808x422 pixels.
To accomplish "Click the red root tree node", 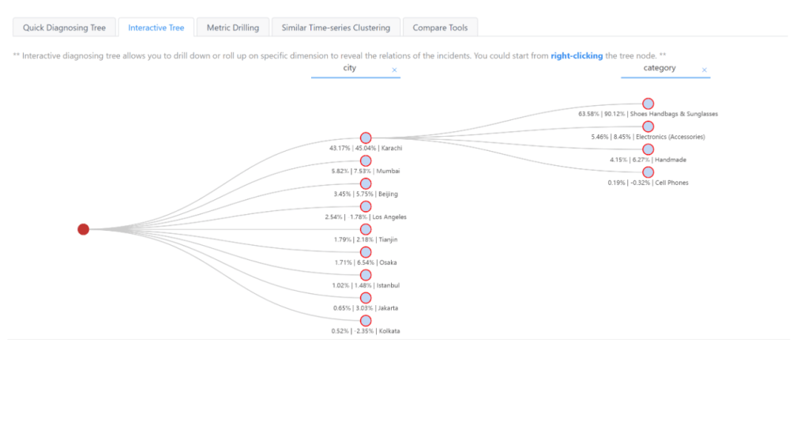I will 84,229.
